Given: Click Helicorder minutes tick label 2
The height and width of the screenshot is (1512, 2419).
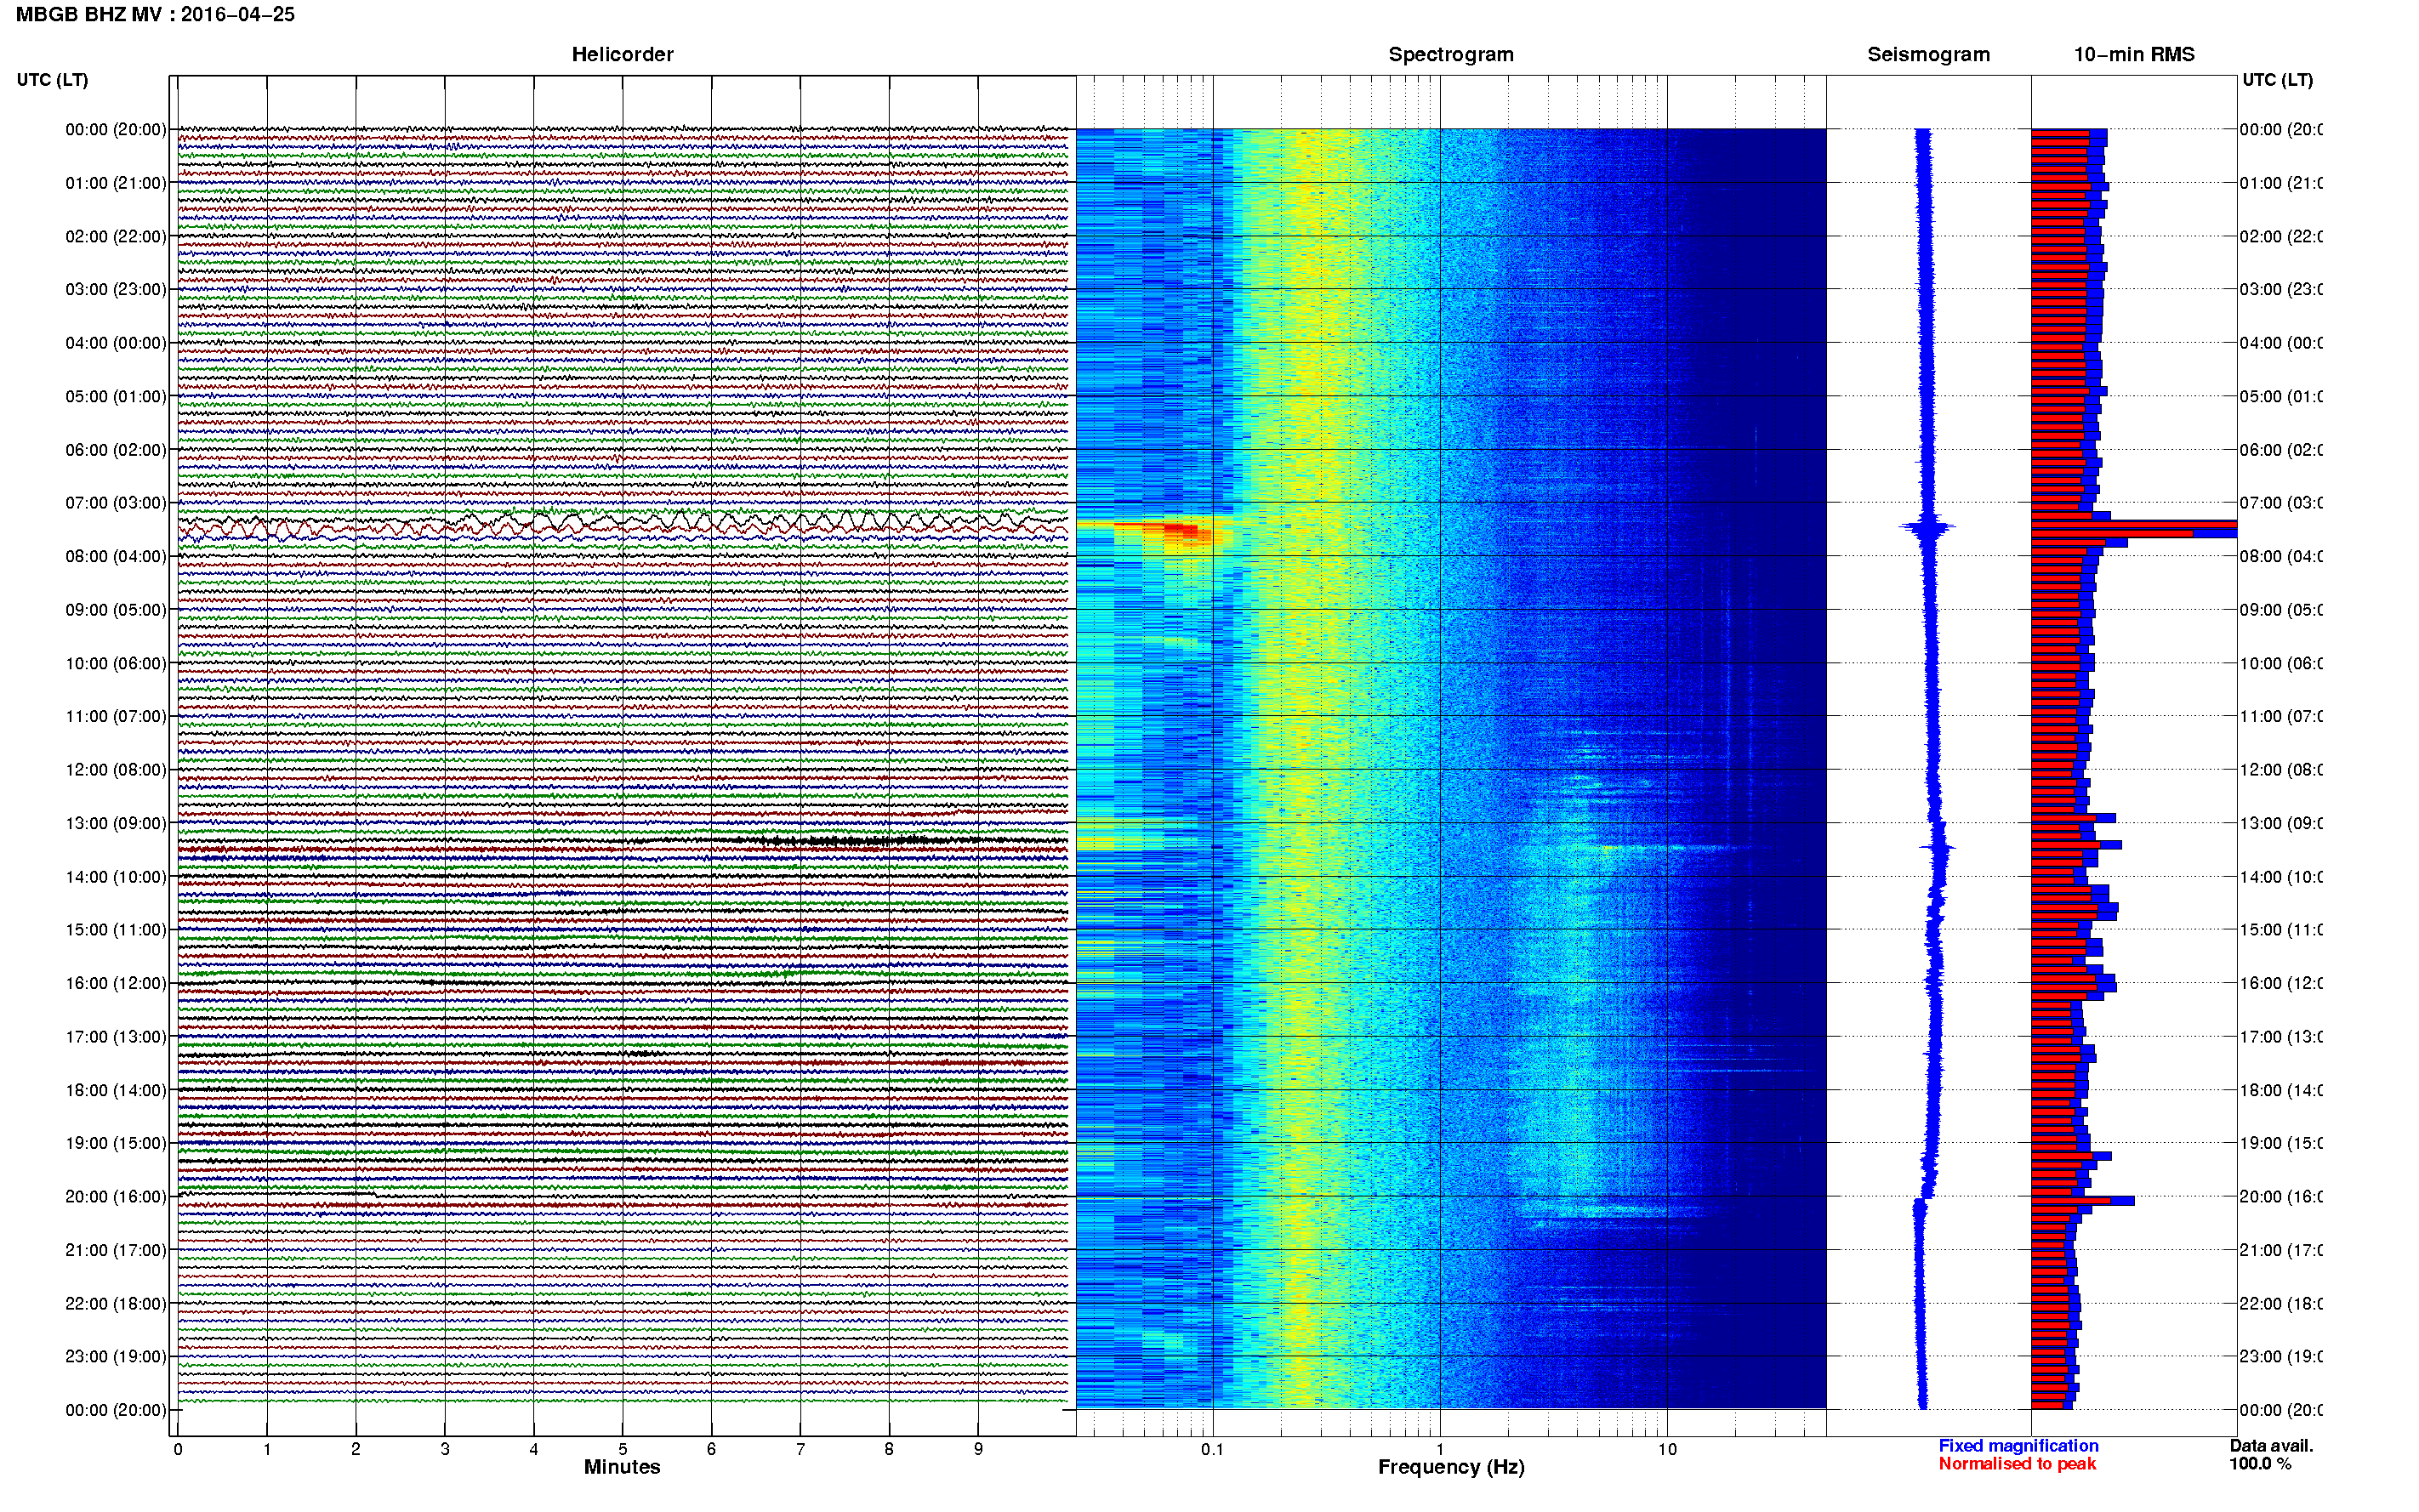Looking at the screenshot, I should tap(355, 1448).
